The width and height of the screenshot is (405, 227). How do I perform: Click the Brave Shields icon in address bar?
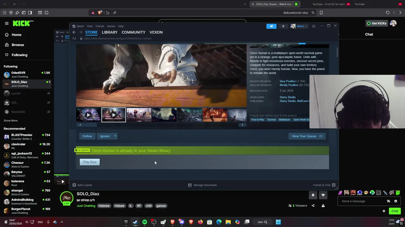pos(100,13)
